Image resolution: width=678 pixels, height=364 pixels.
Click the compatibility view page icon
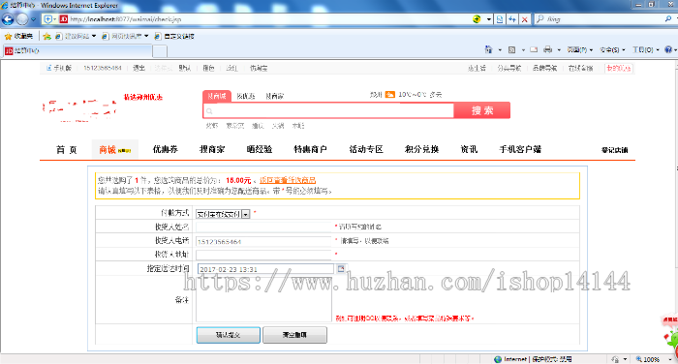point(500,19)
